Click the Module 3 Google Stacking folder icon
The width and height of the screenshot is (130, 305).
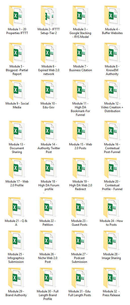pyautogui.click(x=80, y=15)
